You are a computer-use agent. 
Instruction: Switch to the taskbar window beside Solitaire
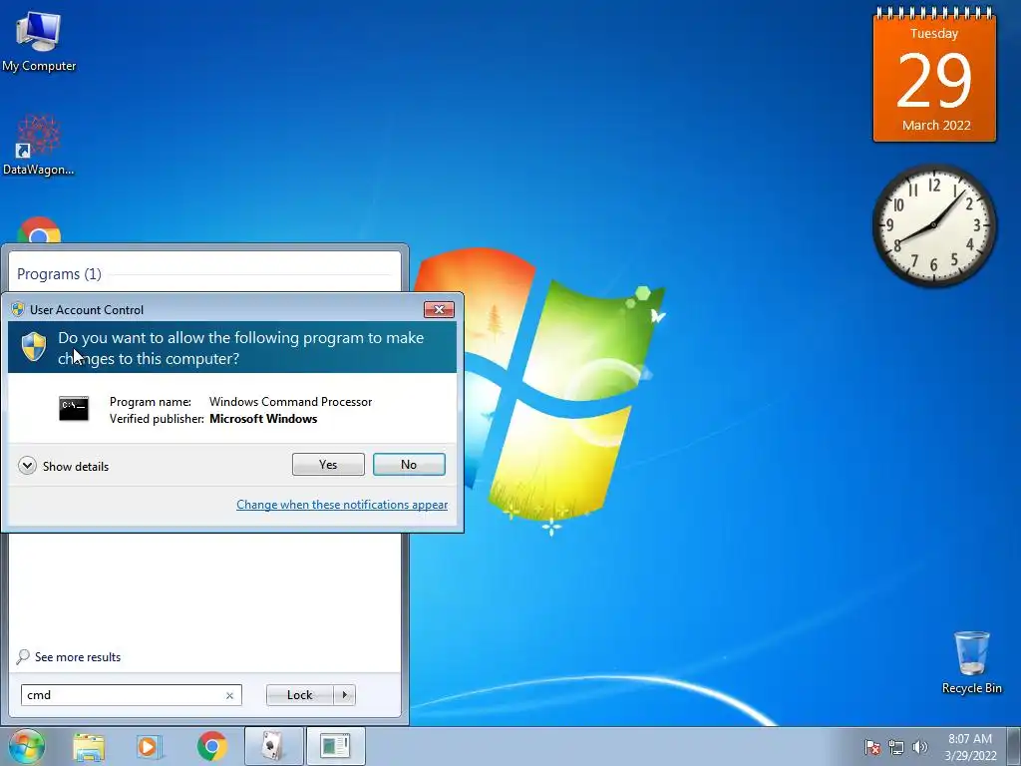(x=335, y=746)
